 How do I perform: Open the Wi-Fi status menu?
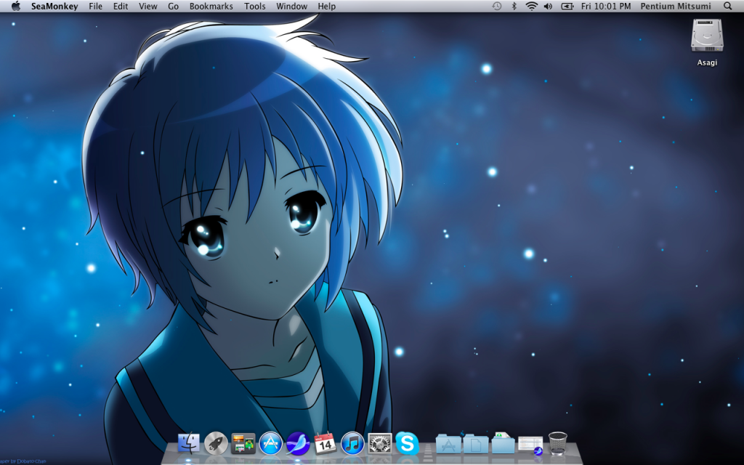click(x=531, y=6)
